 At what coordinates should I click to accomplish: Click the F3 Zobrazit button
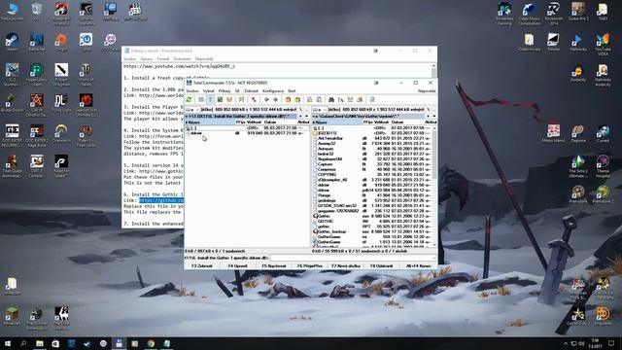point(202,265)
